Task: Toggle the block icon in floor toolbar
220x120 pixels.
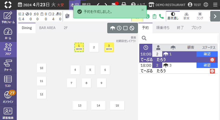Action: coord(132,28)
